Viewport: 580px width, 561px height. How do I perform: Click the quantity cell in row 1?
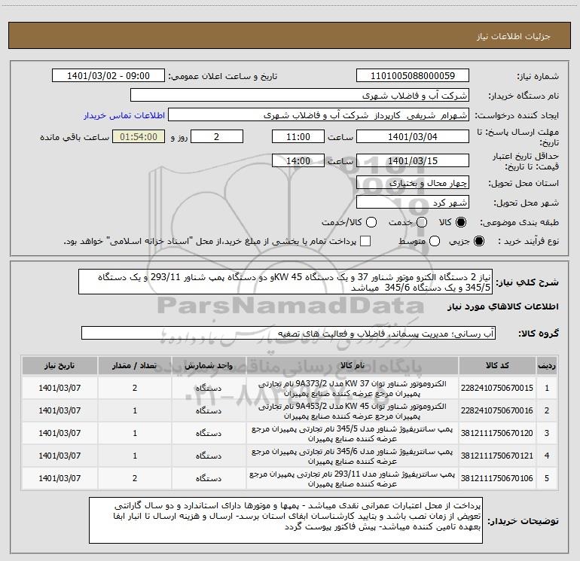(135, 389)
